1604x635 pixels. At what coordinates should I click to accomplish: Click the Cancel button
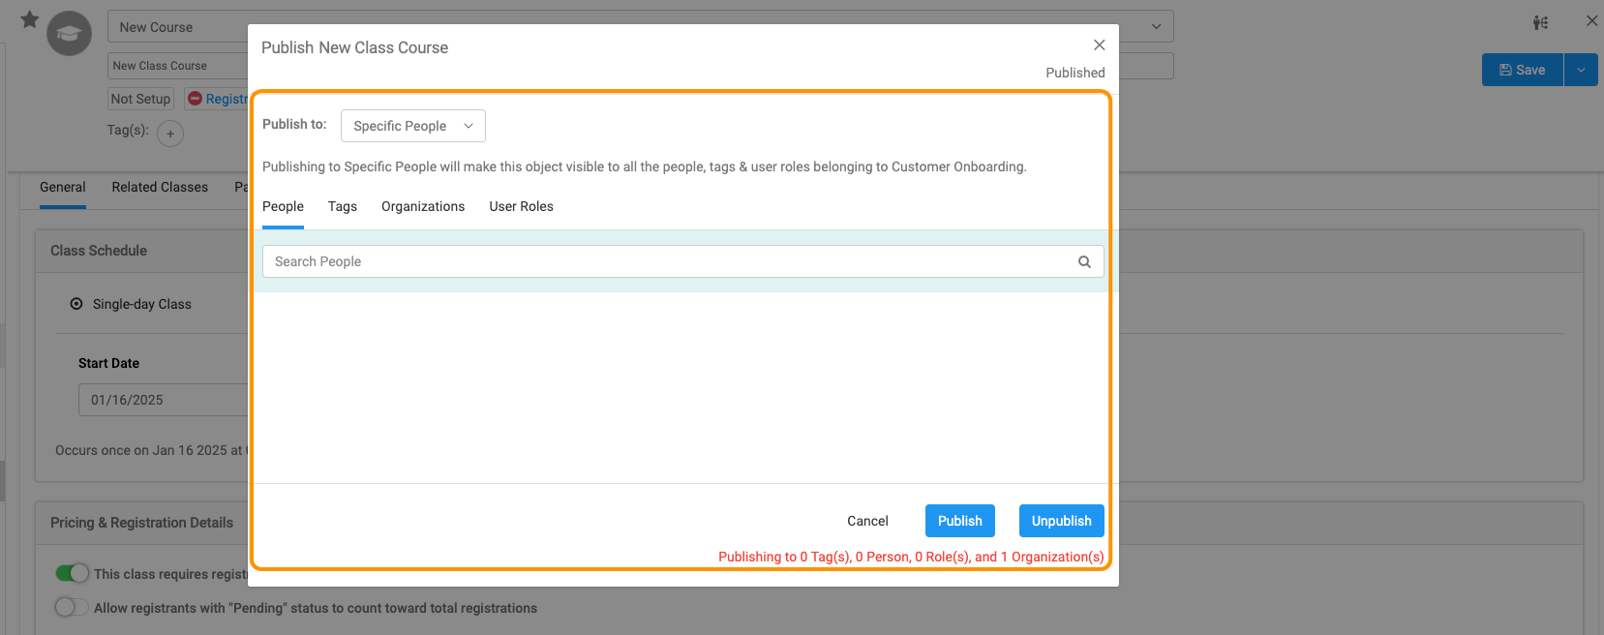(x=867, y=521)
